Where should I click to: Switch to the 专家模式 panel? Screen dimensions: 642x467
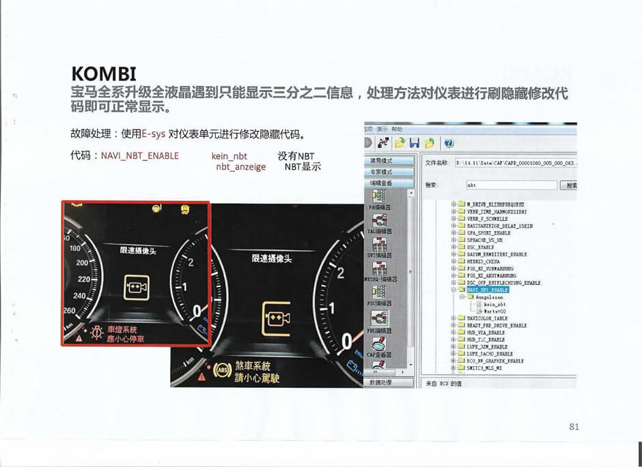click(389, 172)
